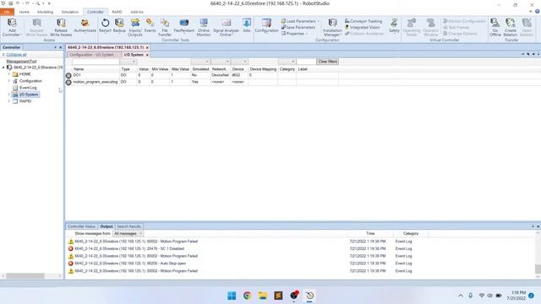Switch to the Controller Status tab
The image size is (541, 304).
coord(81,226)
